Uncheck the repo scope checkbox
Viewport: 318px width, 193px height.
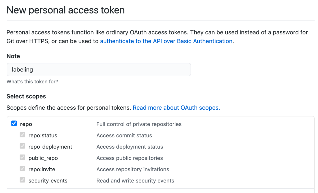click(x=14, y=124)
